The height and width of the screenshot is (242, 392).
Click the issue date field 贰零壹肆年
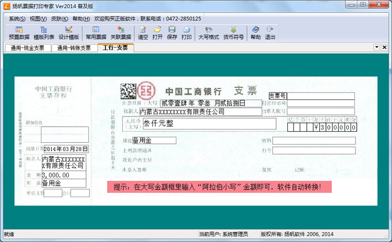click(x=211, y=103)
